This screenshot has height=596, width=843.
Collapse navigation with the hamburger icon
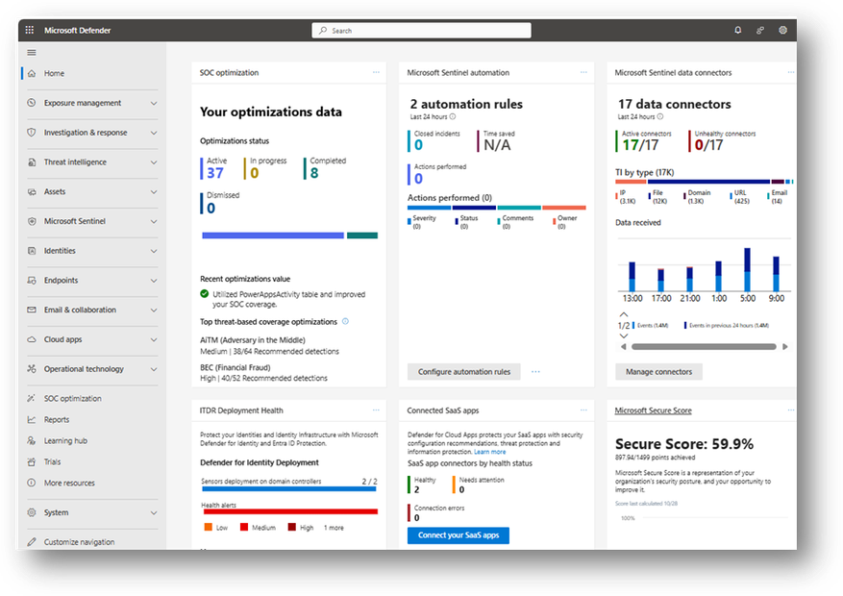point(32,53)
